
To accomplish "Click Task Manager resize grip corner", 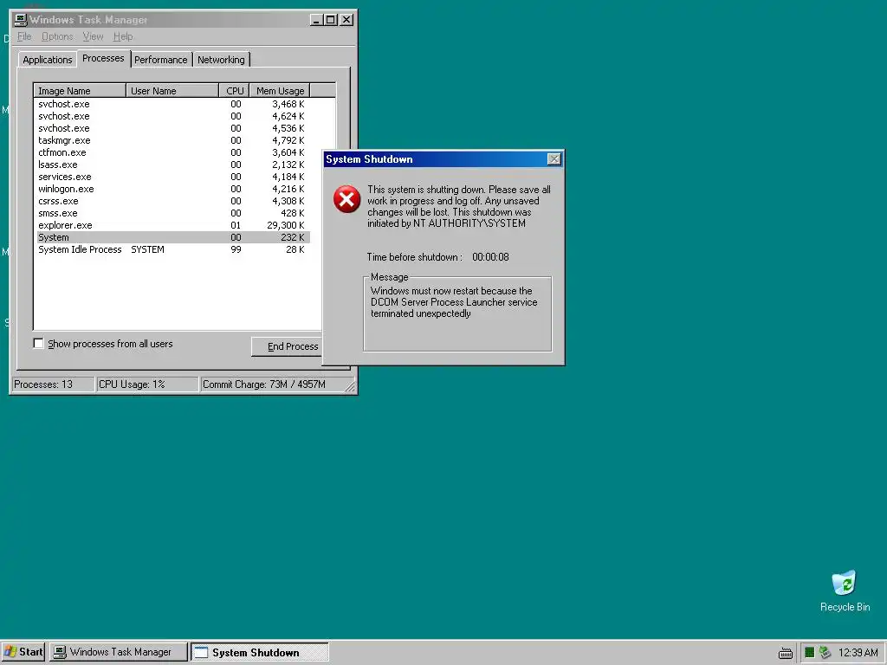I will (x=350, y=387).
